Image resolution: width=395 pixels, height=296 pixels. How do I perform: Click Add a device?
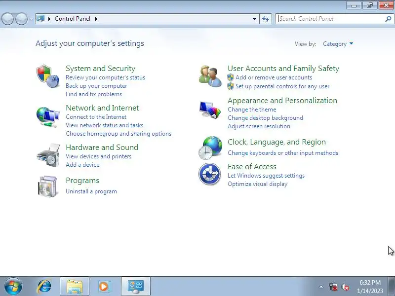click(82, 165)
